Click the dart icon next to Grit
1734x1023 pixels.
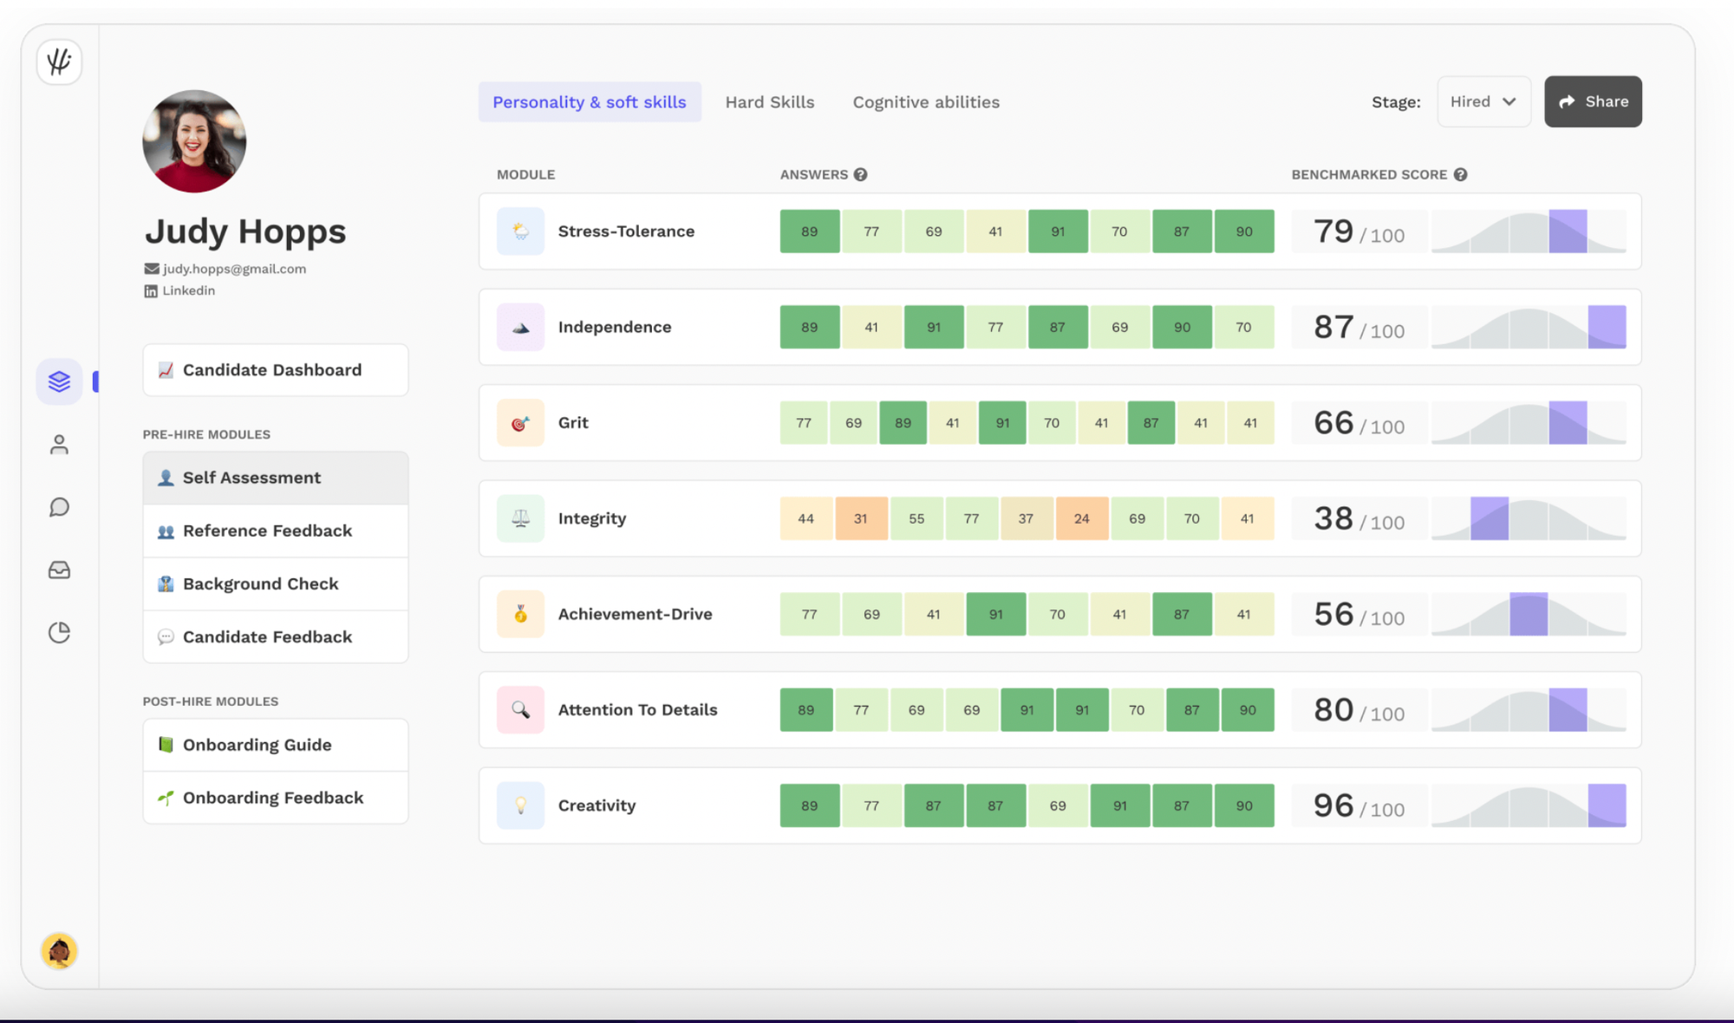(520, 422)
